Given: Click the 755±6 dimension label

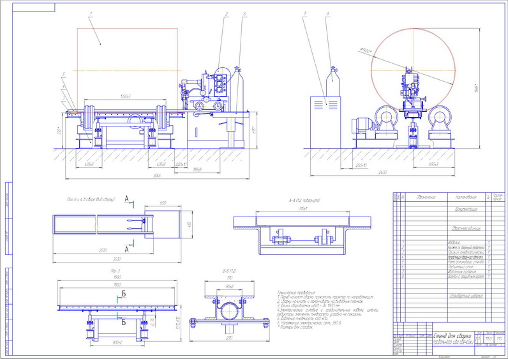Looking at the screenshot, I should (x=197, y=170).
